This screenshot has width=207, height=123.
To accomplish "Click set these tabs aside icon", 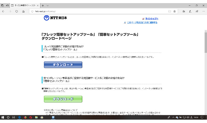I will coord(7,5).
